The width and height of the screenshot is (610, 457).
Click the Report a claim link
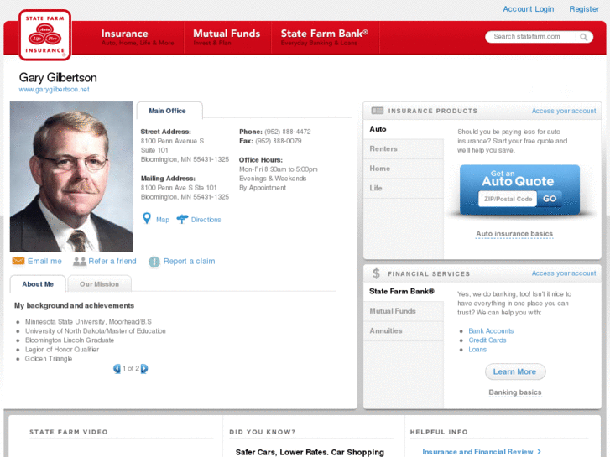189,261
